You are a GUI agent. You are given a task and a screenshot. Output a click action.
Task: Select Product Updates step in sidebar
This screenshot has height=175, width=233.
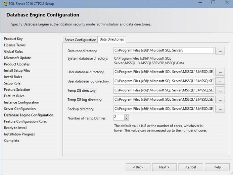pos(17,64)
